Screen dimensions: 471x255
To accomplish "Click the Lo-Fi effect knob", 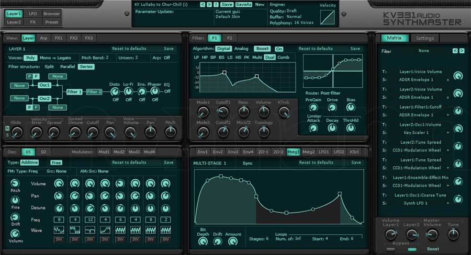I will [128, 91].
